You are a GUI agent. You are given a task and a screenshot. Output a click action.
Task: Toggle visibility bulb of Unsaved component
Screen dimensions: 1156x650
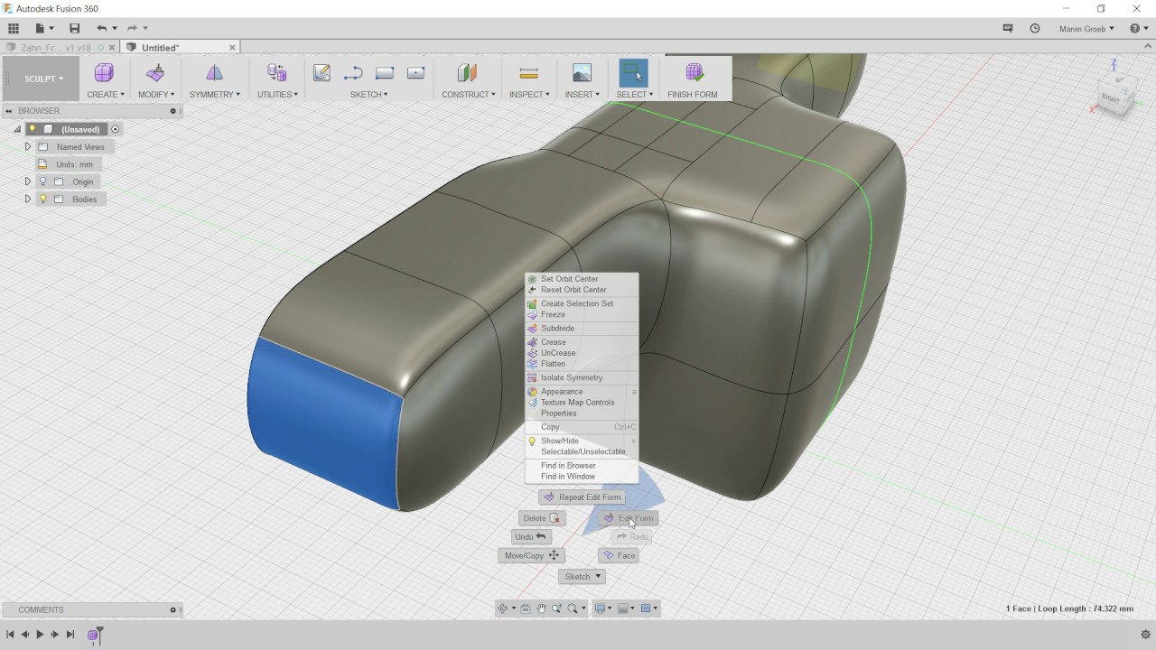(x=33, y=129)
